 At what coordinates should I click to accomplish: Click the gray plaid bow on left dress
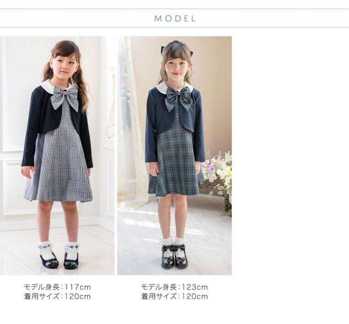(64, 98)
